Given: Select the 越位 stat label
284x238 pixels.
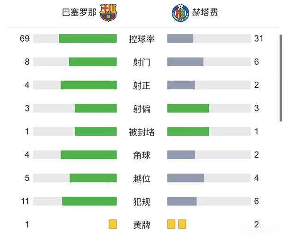Looking at the screenshot, I should [x=142, y=178].
